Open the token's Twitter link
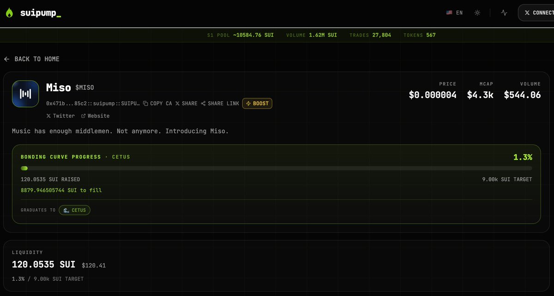Viewport: 554px width, 296px height. click(60, 116)
